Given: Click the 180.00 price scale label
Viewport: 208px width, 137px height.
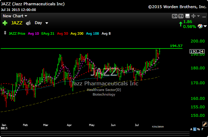Looking at the screenshot, I should (198, 68).
